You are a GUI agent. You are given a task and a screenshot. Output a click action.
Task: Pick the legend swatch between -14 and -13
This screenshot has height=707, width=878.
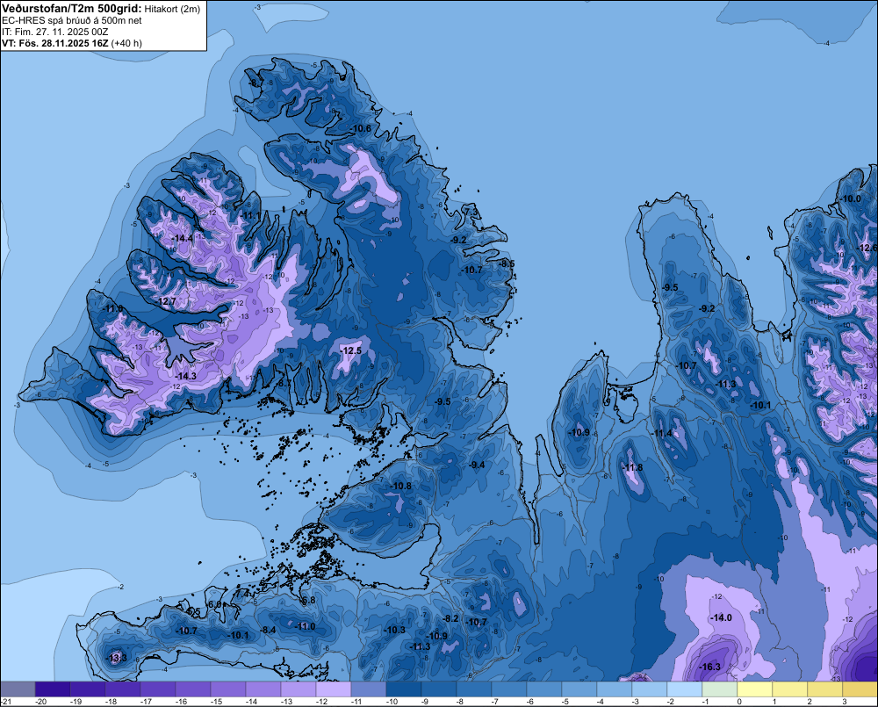point(263,689)
